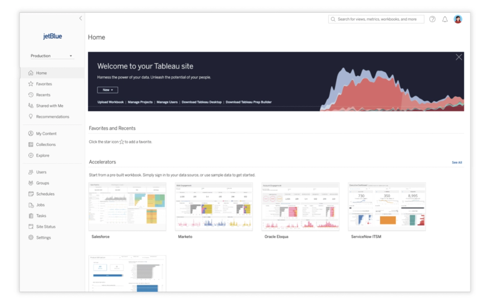Click the Marketo caption text

point(185,236)
